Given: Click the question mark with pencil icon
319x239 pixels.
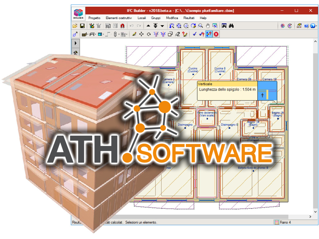Looking at the screenshot, I should click(x=185, y=34).
